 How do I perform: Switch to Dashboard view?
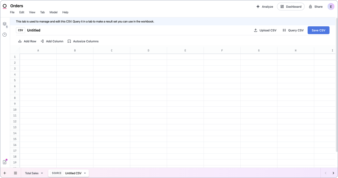(291, 7)
